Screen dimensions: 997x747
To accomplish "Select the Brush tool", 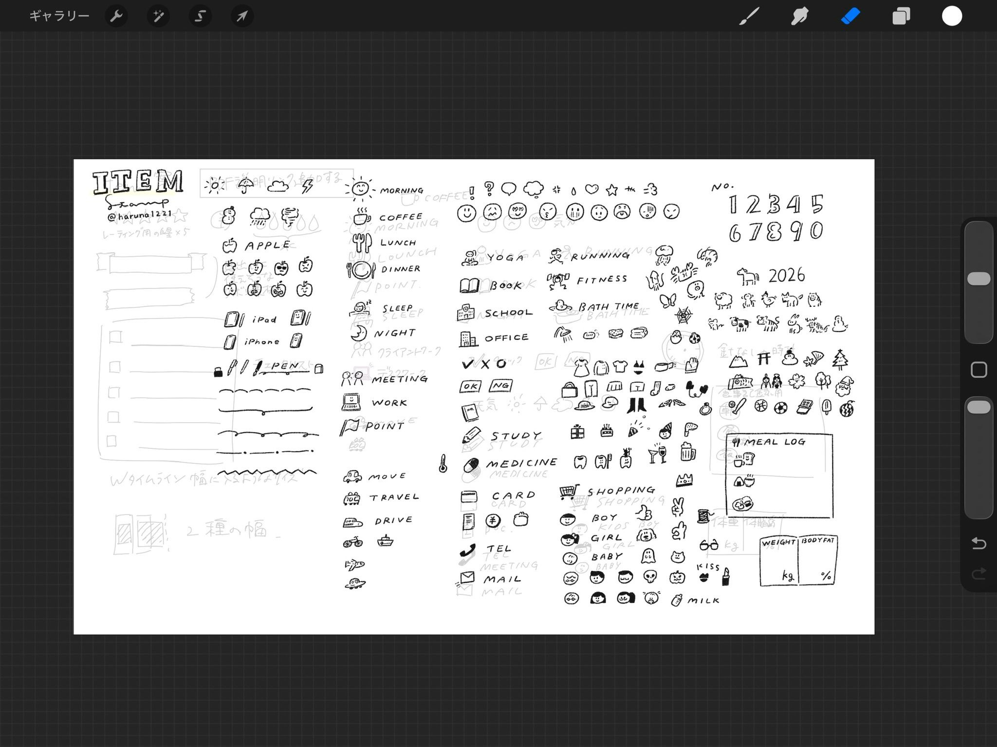I will click(749, 16).
